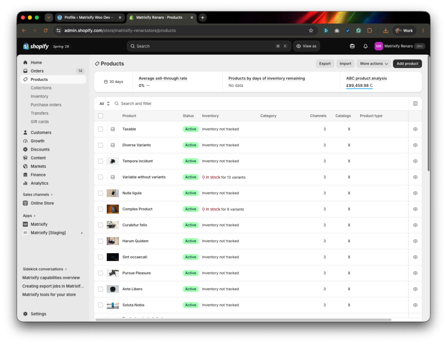Bookmark this page with the star icon

(x=311, y=31)
